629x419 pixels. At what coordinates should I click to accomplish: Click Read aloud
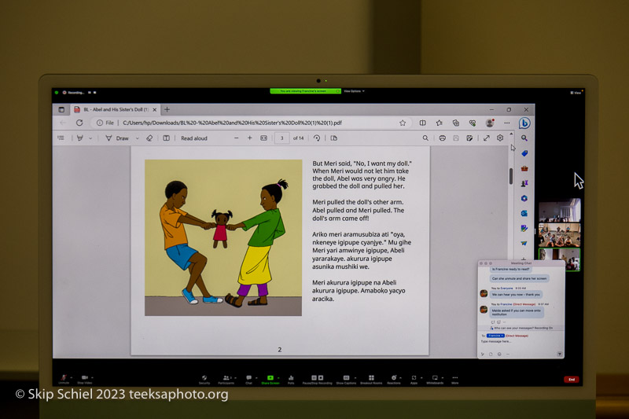point(193,138)
